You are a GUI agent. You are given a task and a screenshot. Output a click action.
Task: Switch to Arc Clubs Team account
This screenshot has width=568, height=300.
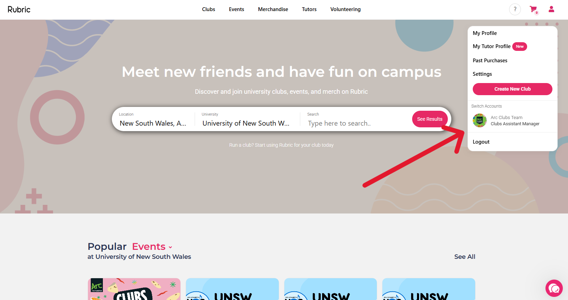pyautogui.click(x=513, y=120)
